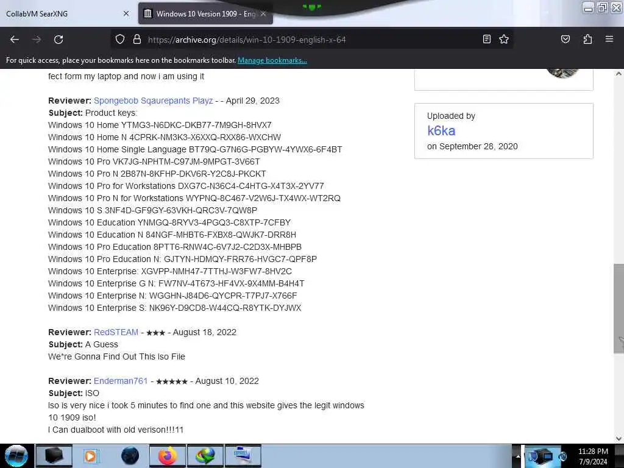Click the Windows 10 Home product key line

(x=160, y=125)
